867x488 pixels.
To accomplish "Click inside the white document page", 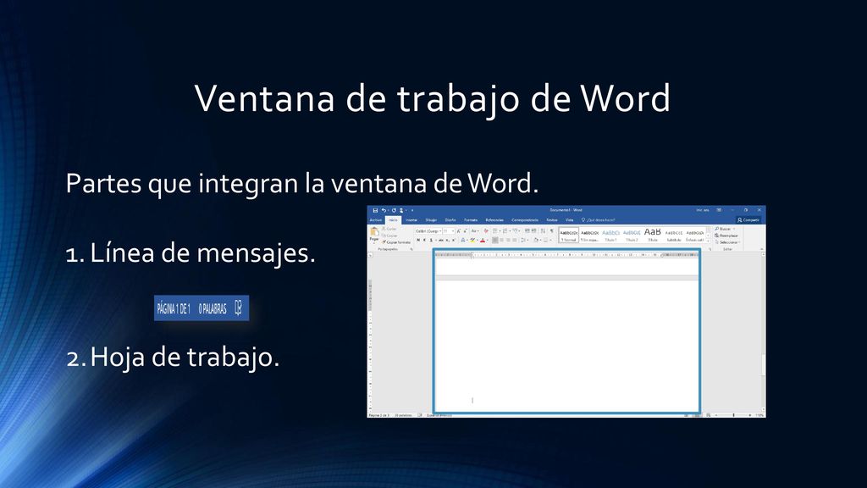I will 566,346.
